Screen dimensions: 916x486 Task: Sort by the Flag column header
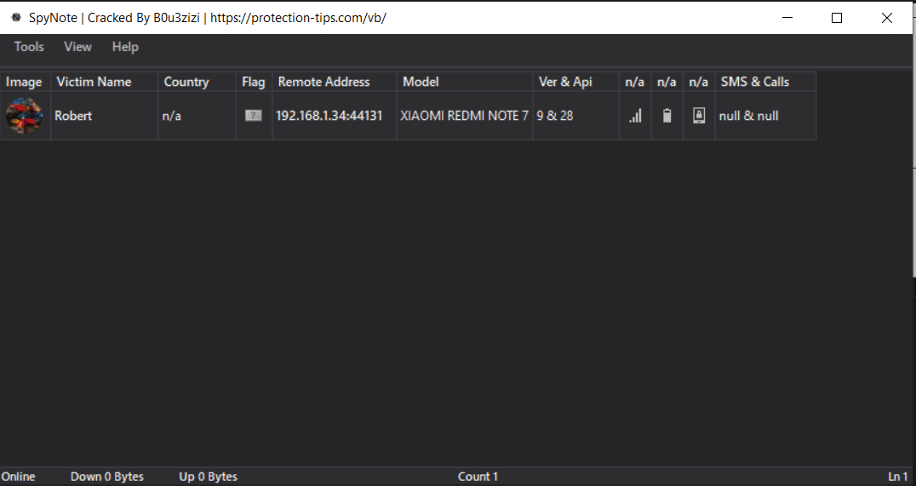point(254,82)
